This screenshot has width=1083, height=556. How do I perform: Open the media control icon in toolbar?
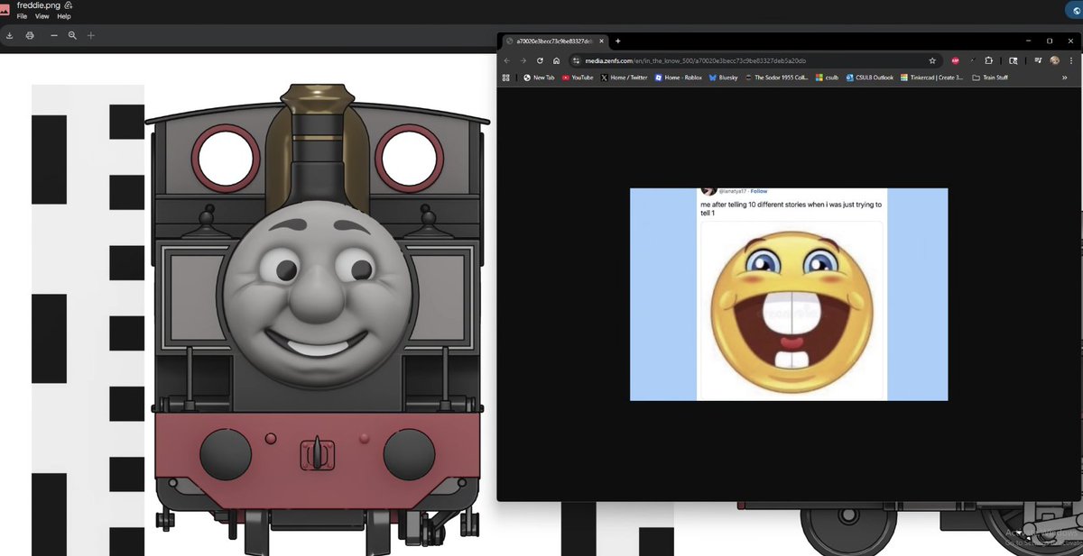[1038, 60]
